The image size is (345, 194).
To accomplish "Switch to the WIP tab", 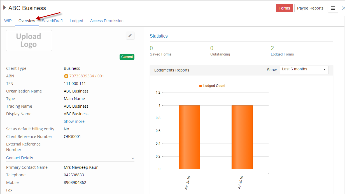I will pyautogui.click(x=8, y=21).
